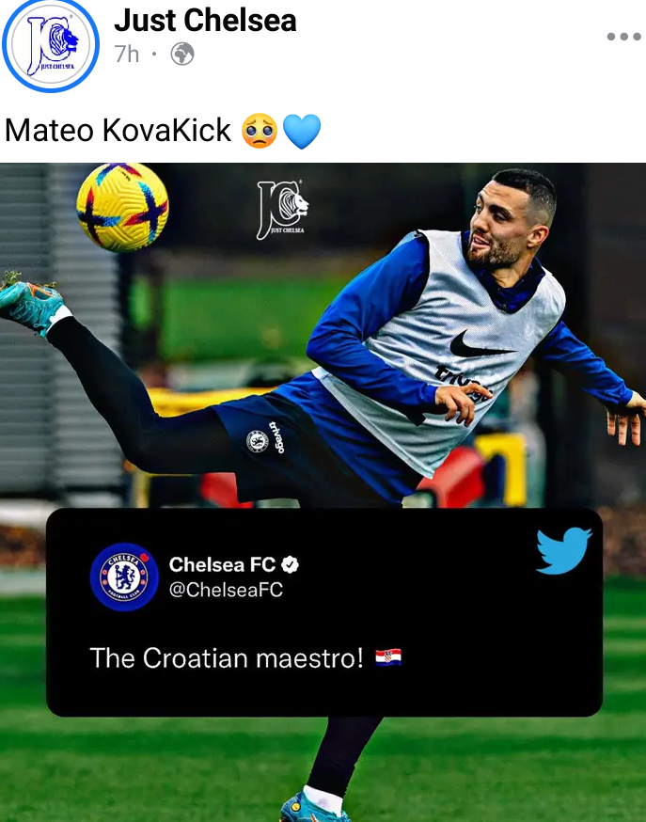
Task: Click the Just Chelsea page name
Action: click(205, 20)
